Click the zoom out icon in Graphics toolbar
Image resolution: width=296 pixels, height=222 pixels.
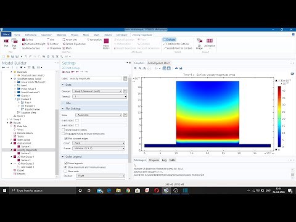point(140,68)
